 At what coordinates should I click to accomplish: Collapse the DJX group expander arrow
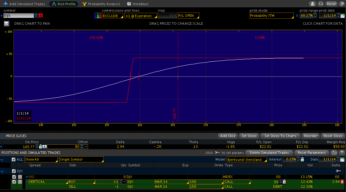coord(2,171)
